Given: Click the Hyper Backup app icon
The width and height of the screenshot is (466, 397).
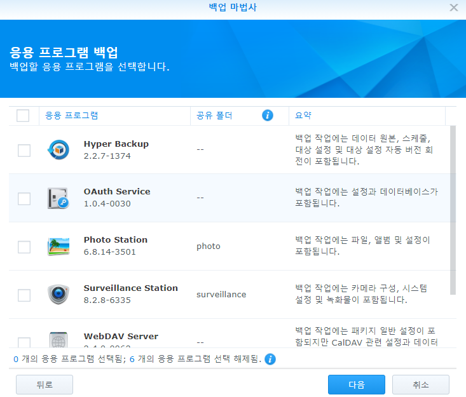Looking at the screenshot, I should click(58, 150).
